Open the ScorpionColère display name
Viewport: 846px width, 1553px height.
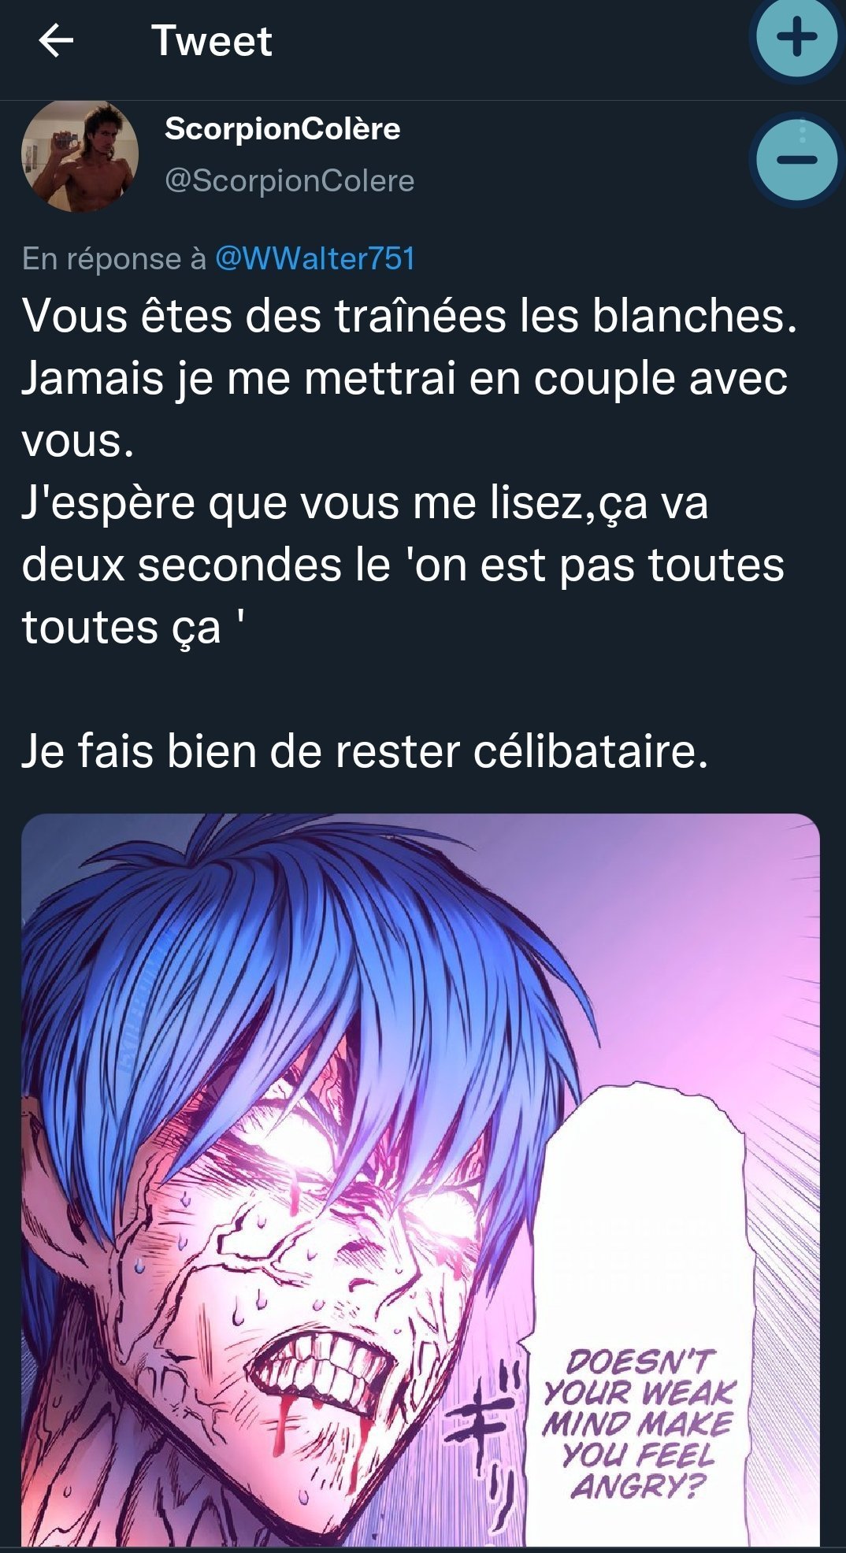[282, 128]
